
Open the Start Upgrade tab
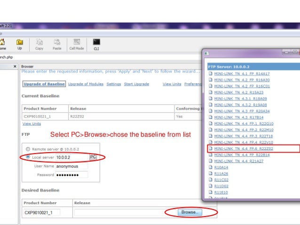(x=136, y=84)
